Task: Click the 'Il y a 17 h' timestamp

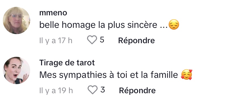Action: click(56, 41)
